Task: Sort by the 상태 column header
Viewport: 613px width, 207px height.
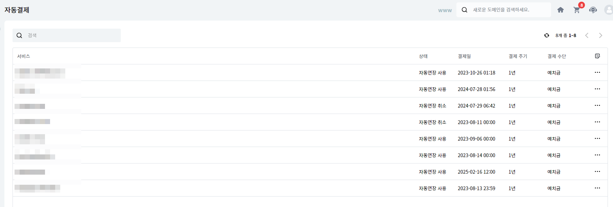Action: pyautogui.click(x=423, y=56)
